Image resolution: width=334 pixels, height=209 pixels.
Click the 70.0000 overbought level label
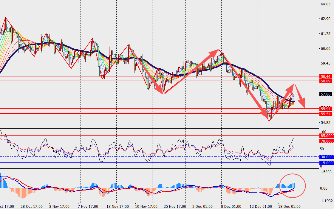click(327, 141)
